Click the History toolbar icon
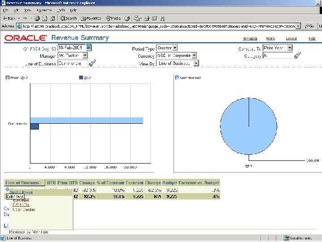This screenshot has width=322, height=242. tap(127, 18)
